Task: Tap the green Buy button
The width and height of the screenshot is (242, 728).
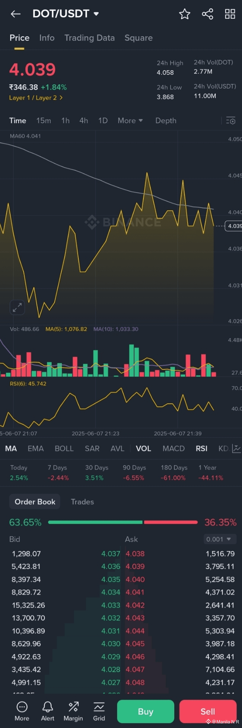Action: [x=146, y=712]
